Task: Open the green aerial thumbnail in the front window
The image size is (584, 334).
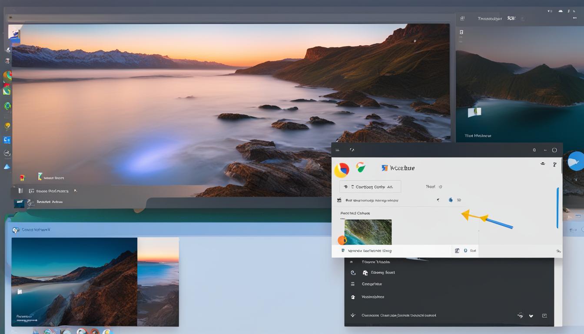Action: pyautogui.click(x=368, y=232)
